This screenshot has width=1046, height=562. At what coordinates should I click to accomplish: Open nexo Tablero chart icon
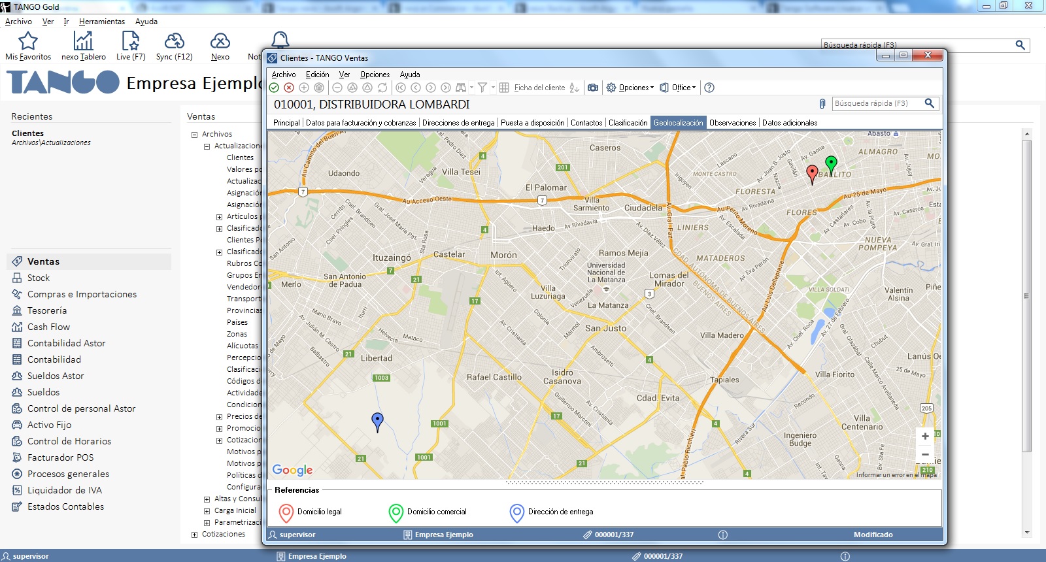point(83,46)
